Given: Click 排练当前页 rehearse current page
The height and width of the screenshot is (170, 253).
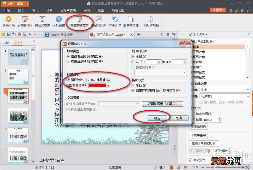Looking at the screenshot, I should click(x=198, y=126).
